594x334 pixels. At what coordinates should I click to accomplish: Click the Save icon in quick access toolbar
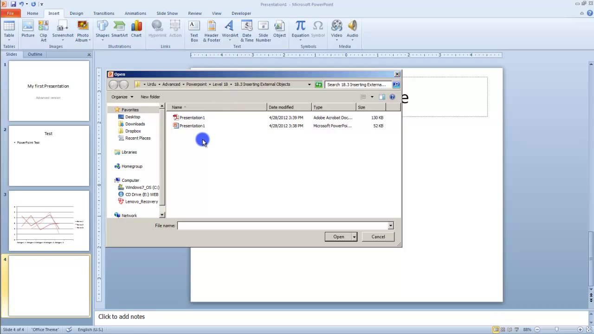click(x=13, y=4)
